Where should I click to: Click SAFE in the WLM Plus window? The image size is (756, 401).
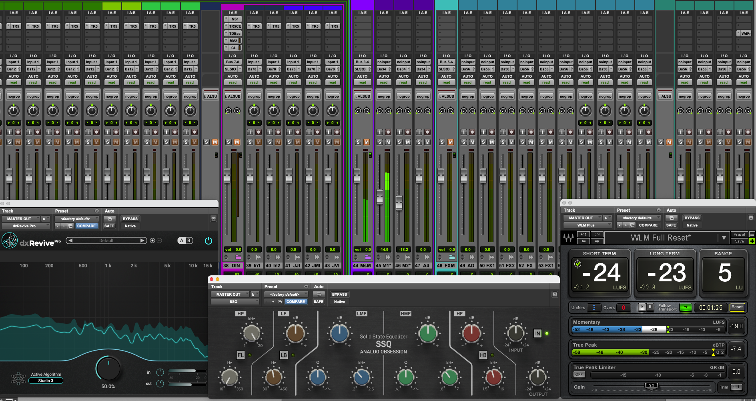point(671,225)
